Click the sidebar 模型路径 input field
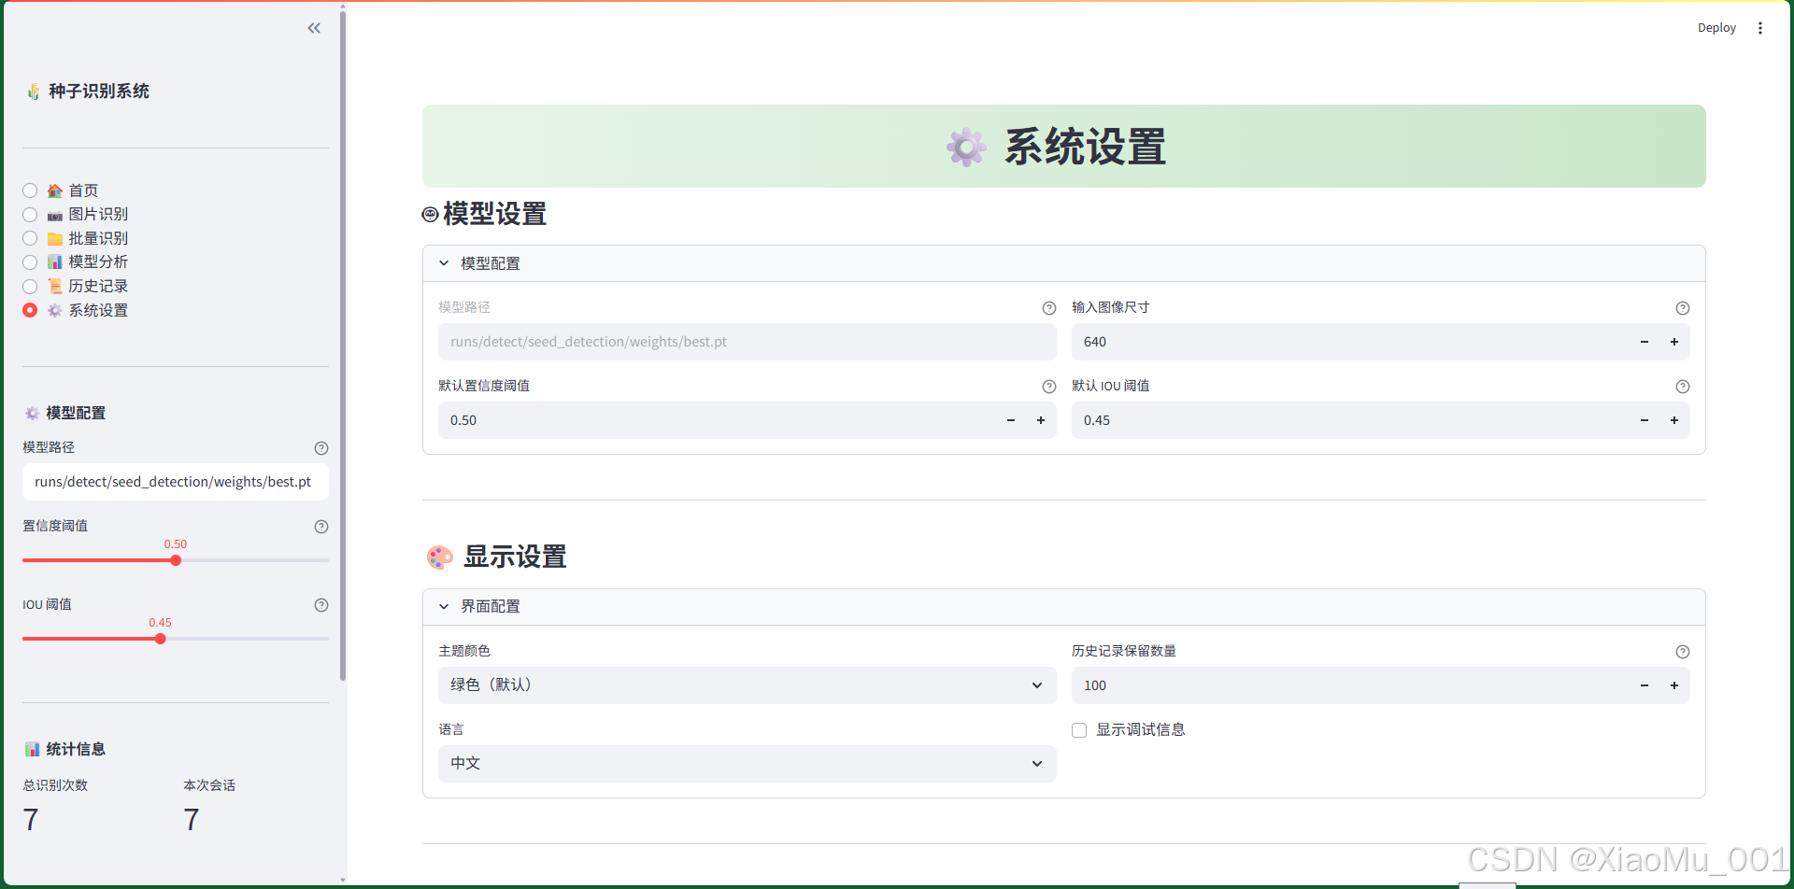The image size is (1794, 889). coord(176,482)
